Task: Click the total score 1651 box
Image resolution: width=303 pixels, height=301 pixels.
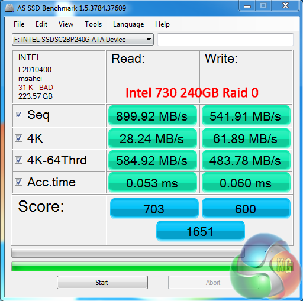Action: click(201, 231)
